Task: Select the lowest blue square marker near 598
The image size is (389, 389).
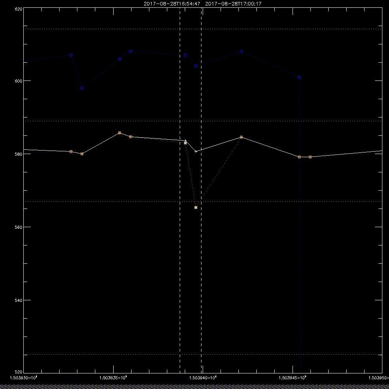Action: [x=82, y=88]
